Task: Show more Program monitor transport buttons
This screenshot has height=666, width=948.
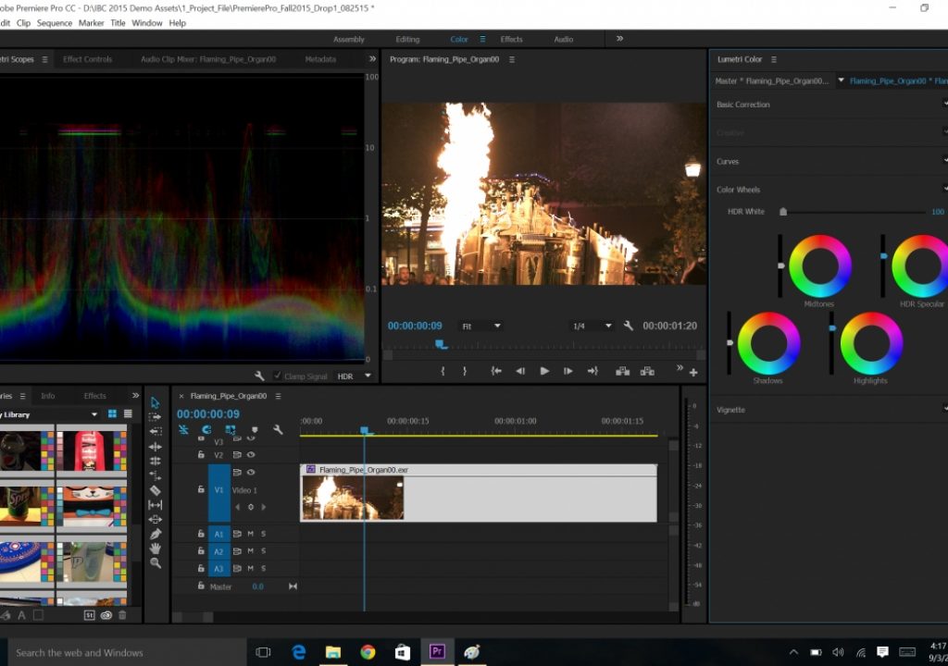Action: click(x=680, y=367)
